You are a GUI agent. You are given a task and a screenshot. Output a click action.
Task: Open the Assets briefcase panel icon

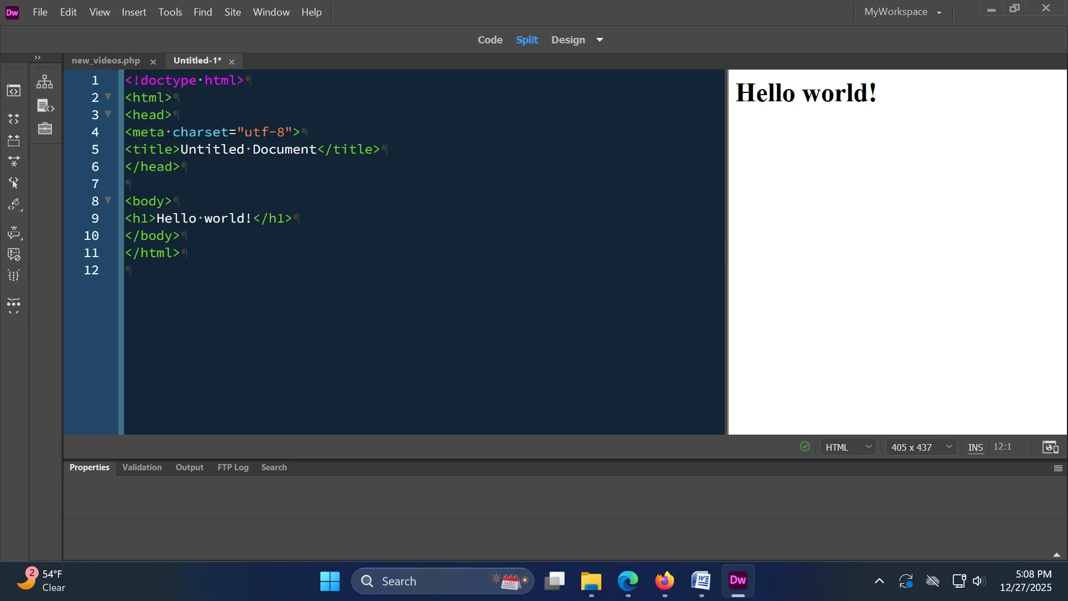(45, 129)
